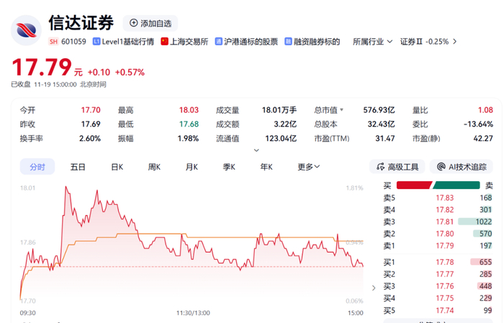Toggle the 总市值 dropdown arrow
Viewport: 504px width, 323px height.
342,110
